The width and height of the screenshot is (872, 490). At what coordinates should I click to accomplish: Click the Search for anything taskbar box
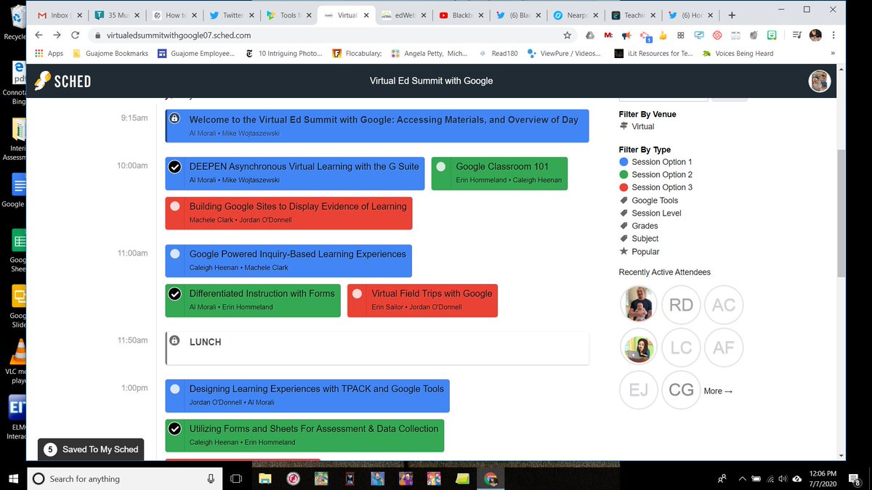point(124,478)
